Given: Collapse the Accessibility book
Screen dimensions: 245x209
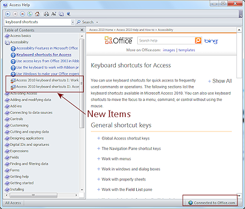Looking at the screenshot, I should tap(17, 42).
